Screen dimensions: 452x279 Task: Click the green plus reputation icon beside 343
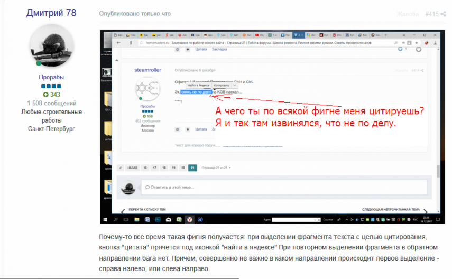point(45,95)
